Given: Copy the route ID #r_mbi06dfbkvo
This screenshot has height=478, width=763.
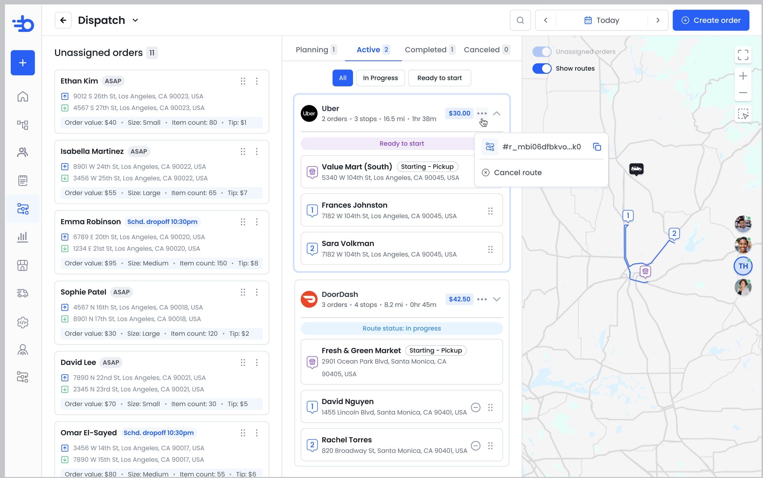Looking at the screenshot, I should coord(597,147).
